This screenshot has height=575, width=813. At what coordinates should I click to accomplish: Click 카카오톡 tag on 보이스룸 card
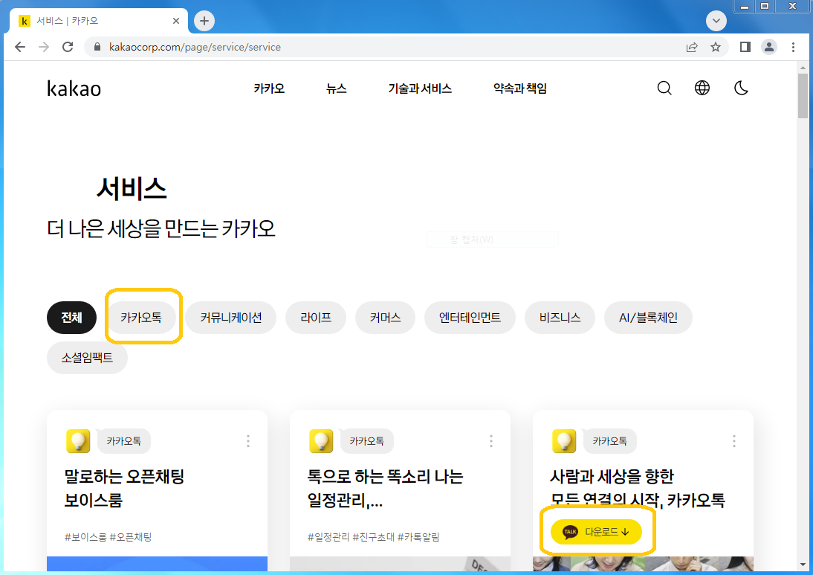(123, 441)
